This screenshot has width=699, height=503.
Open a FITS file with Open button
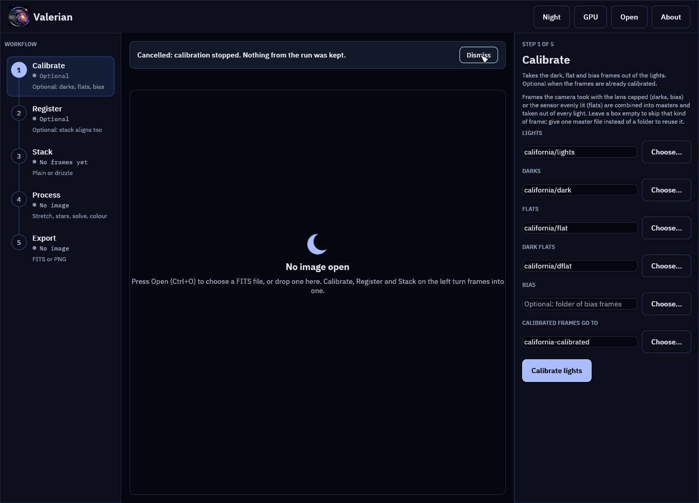629,17
